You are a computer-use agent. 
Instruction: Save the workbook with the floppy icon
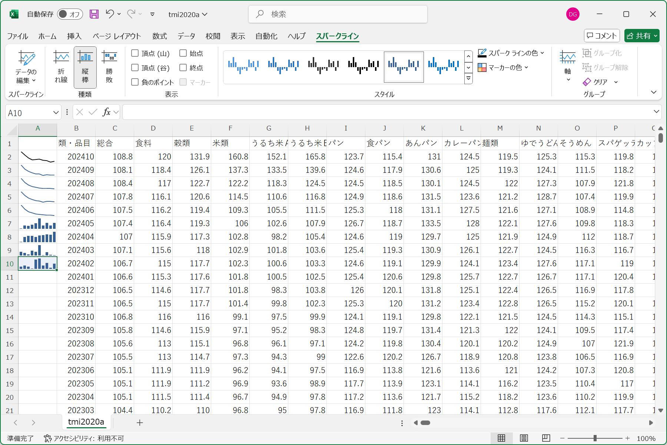[x=94, y=14]
